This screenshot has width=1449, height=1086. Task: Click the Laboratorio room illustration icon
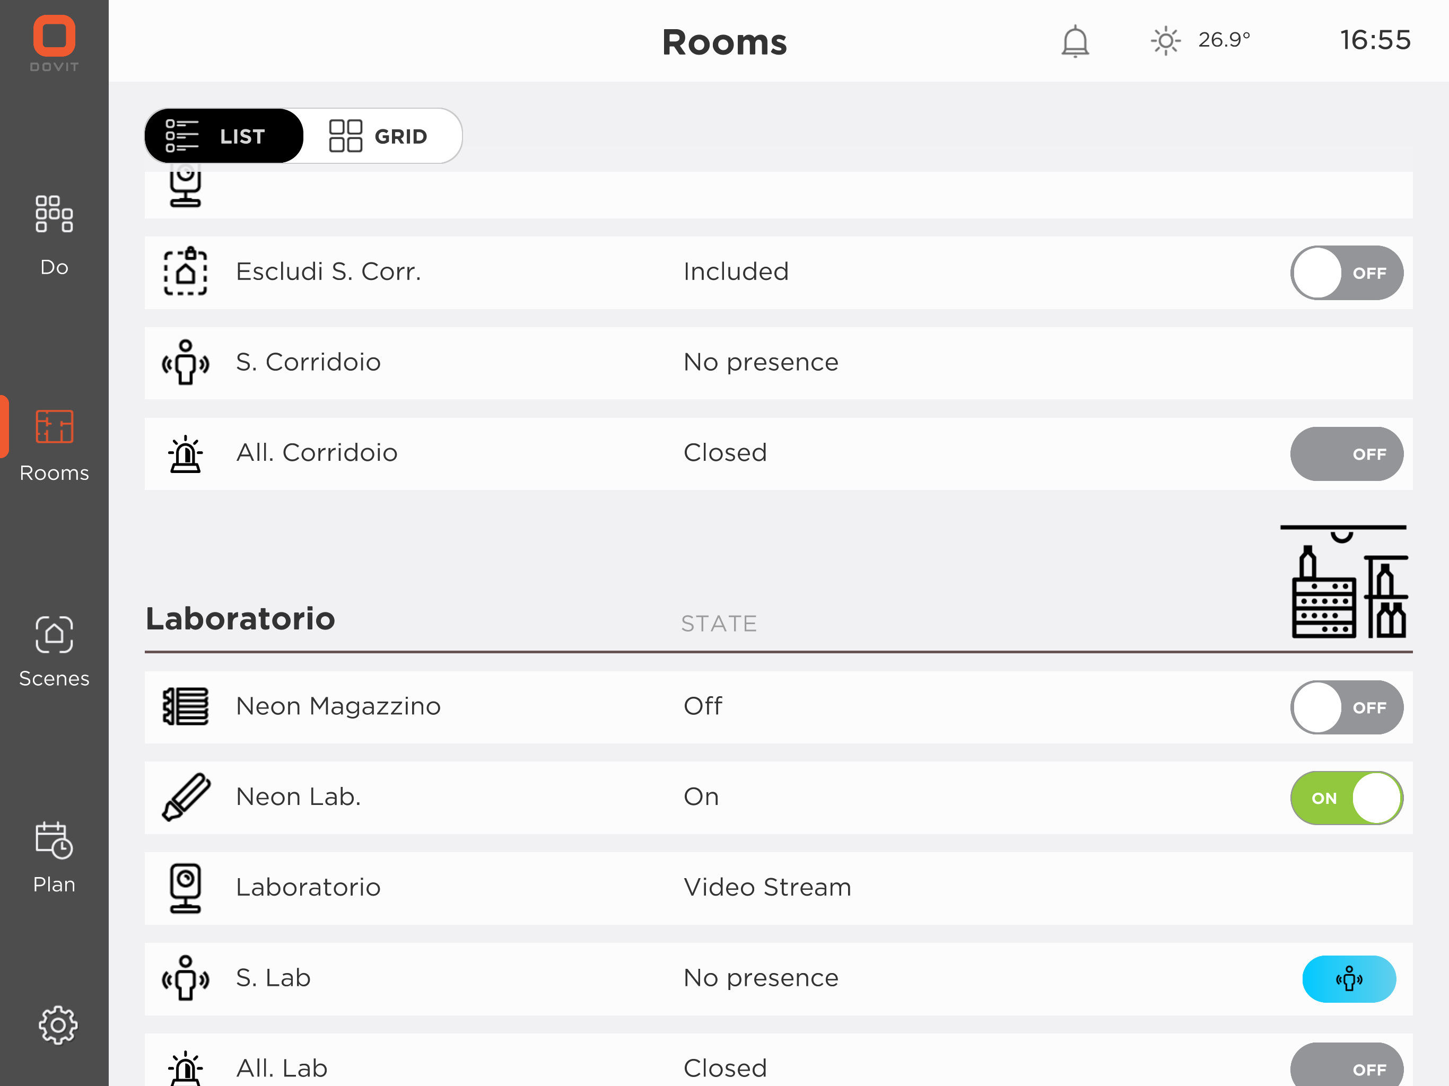pos(1343,582)
